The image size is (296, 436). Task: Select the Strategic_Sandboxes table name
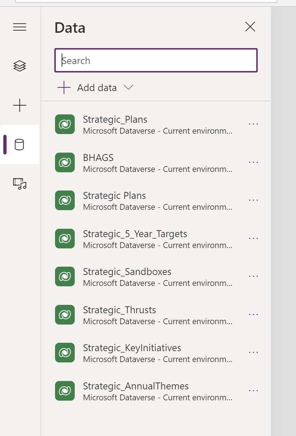coord(127,272)
